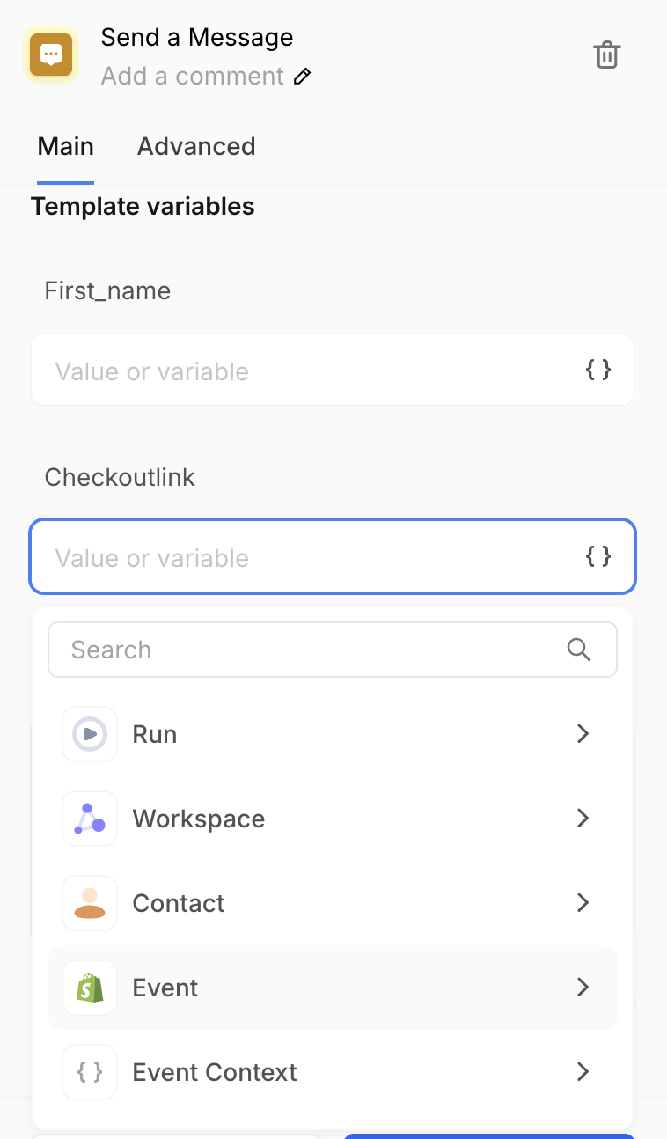Delete step using trash icon
The width and height of the screenshot is (667, 1139).
(606, 55)
